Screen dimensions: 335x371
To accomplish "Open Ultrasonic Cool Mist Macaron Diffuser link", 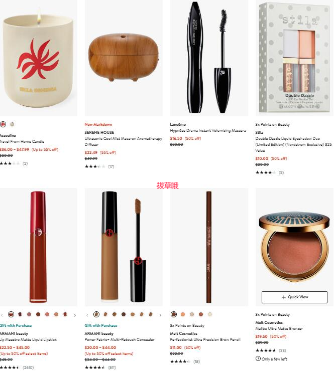I will click(x=123, y=141).
